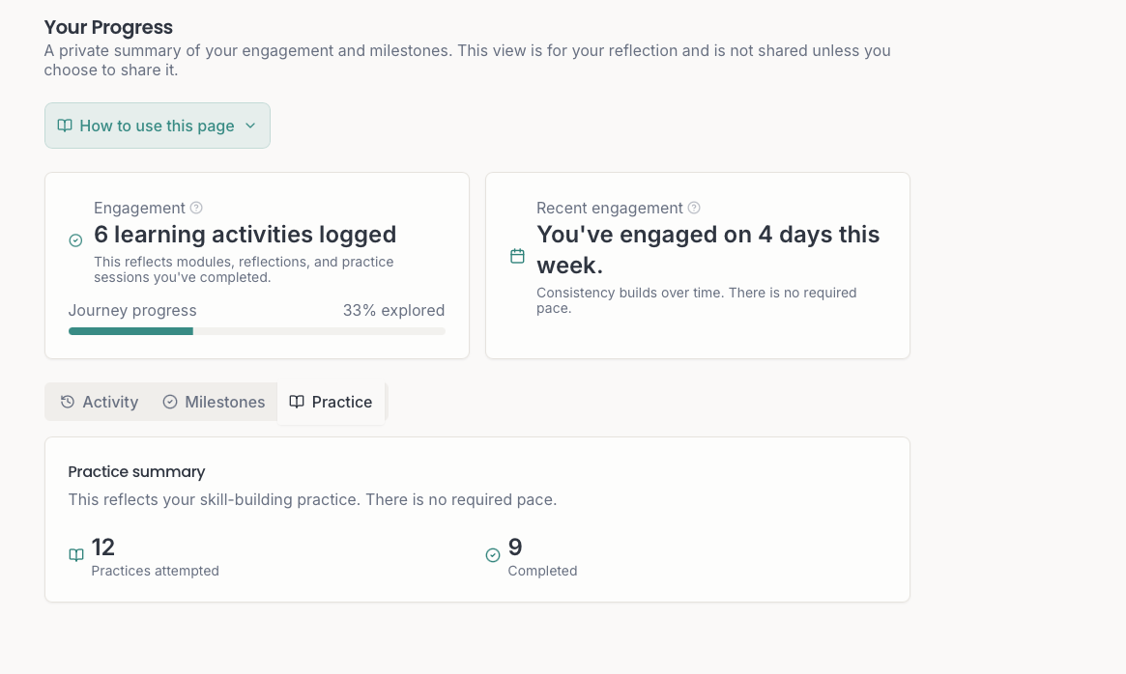This screenshot has width=1126, height=674.
Task: Click the 'You've engaged on 4 days' heading
Action: click(x=708, y=250)
